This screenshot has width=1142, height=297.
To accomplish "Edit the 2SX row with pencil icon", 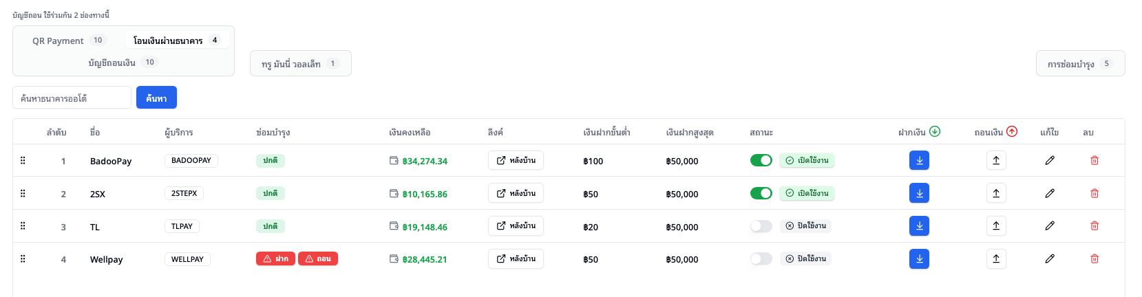I will (1049, 193).
